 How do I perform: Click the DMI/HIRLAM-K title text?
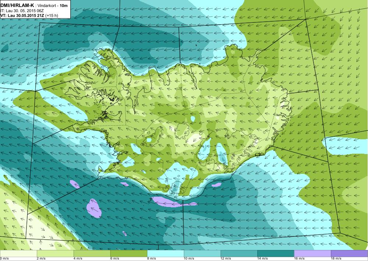pos(17,6)
